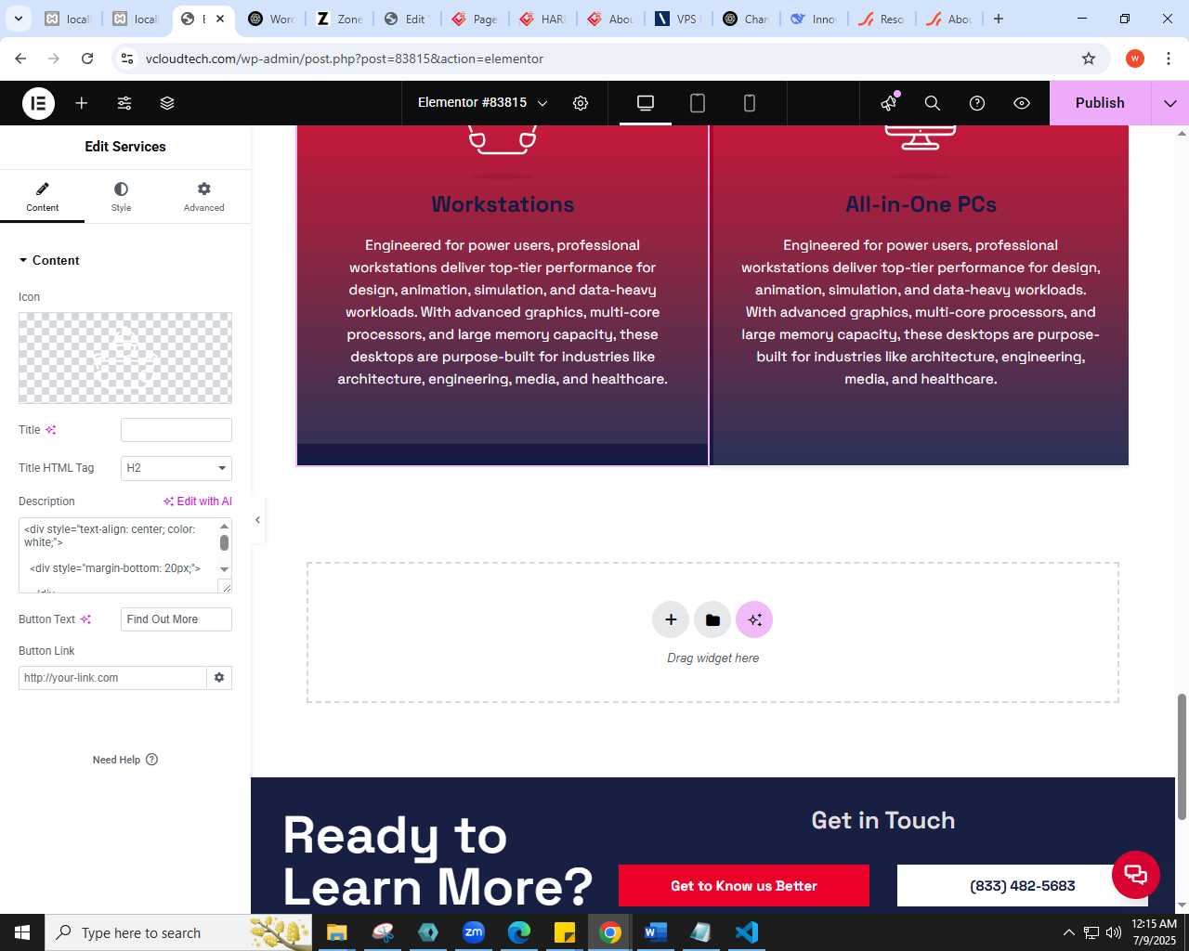Open Microsoft Word from taskbar
The image size is (1189, 951).
pyautogui.click(x=655, y=932)
